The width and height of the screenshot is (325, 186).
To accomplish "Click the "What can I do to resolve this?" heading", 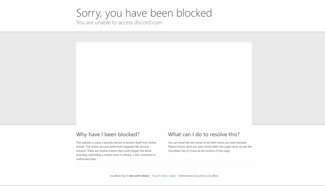I will point(204,134).
